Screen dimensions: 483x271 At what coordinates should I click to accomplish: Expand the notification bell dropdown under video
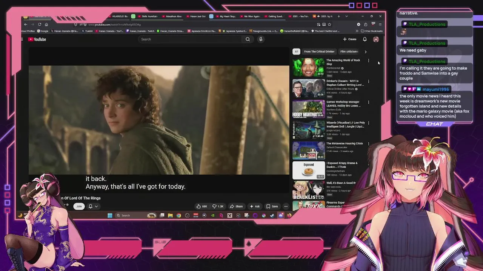[93, 206]
